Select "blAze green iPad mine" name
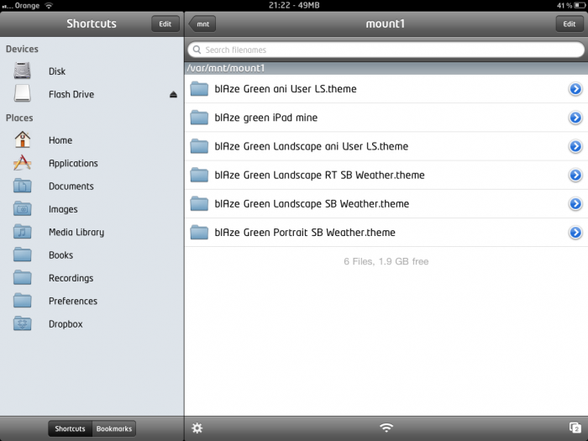The width and height of the screenshot is (588, 441). 266,118
